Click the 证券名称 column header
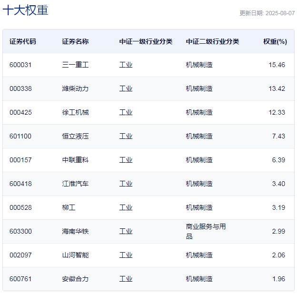 pos(75,41)
